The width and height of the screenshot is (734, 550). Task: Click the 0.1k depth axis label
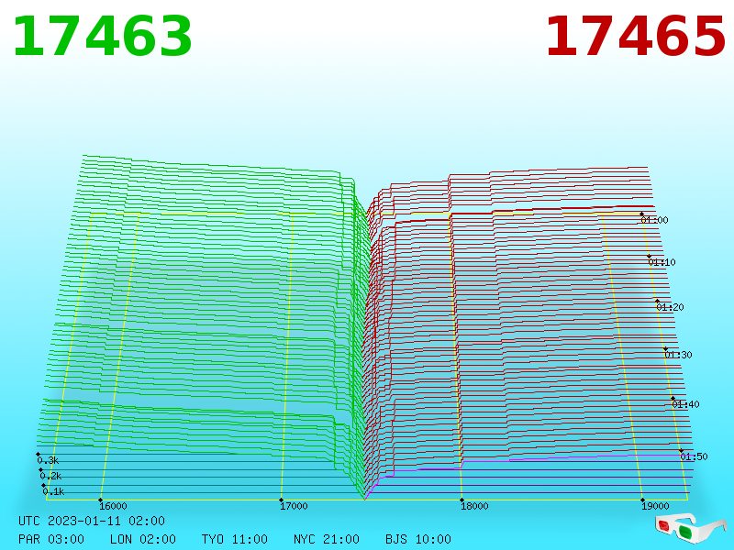(53, 491)
